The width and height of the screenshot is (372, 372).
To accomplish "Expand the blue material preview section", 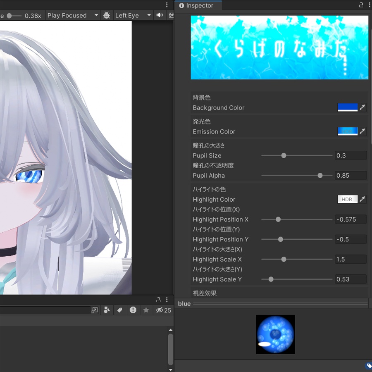I will point(184,303).
